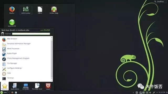
Task: Click the file manager quick-launch icon in panel
Action: pos(16,92)
